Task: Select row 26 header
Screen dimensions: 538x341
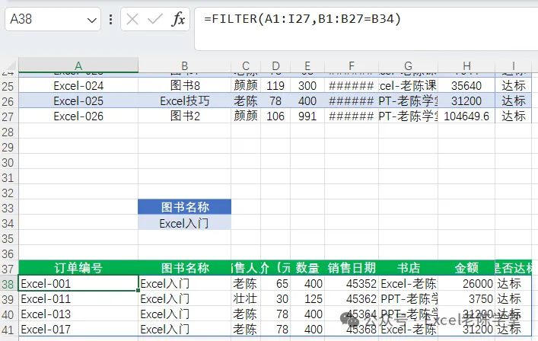Action: tap(8, 101)
